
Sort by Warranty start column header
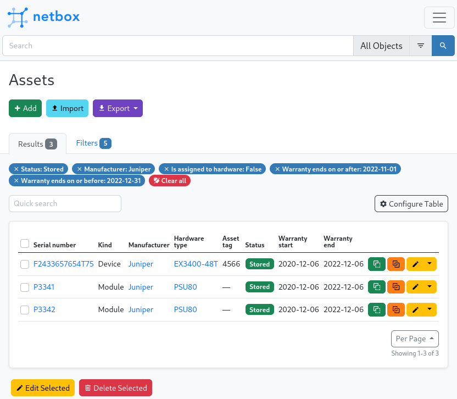point(293,242)
